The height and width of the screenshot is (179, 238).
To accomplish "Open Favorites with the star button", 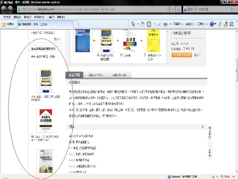I will tap(8, 24).
